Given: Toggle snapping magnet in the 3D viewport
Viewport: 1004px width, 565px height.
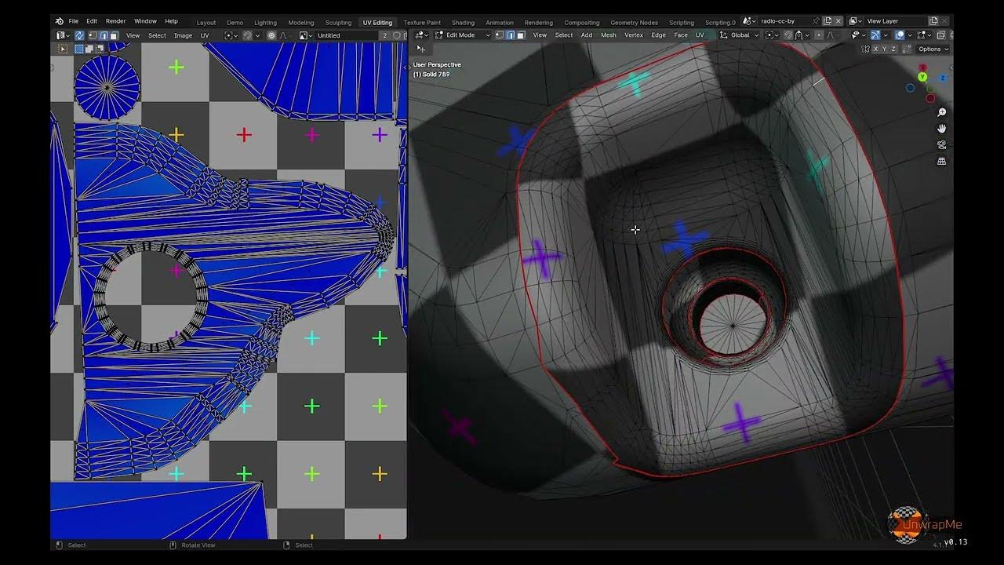Looking at the screenshot, I should [x=788, y=35].
